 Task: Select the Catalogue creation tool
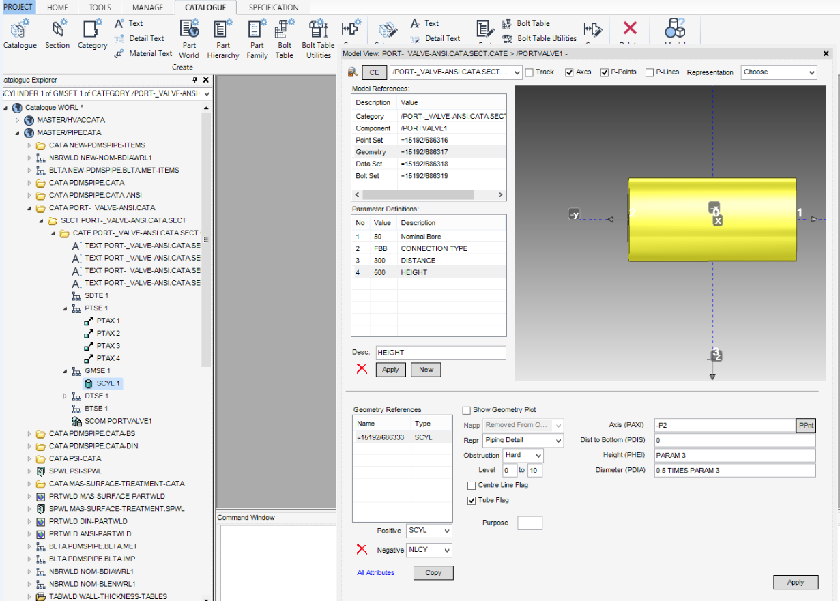(x=19, y=32)
